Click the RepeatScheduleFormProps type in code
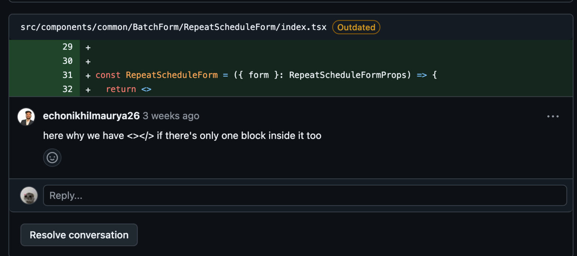The image size is (577, 256). [x=348, y=75]
